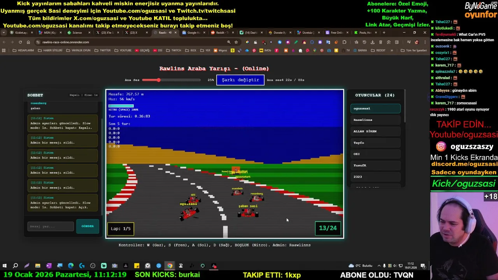Click the Lap: 1/5 indicator

coord(121,229)
